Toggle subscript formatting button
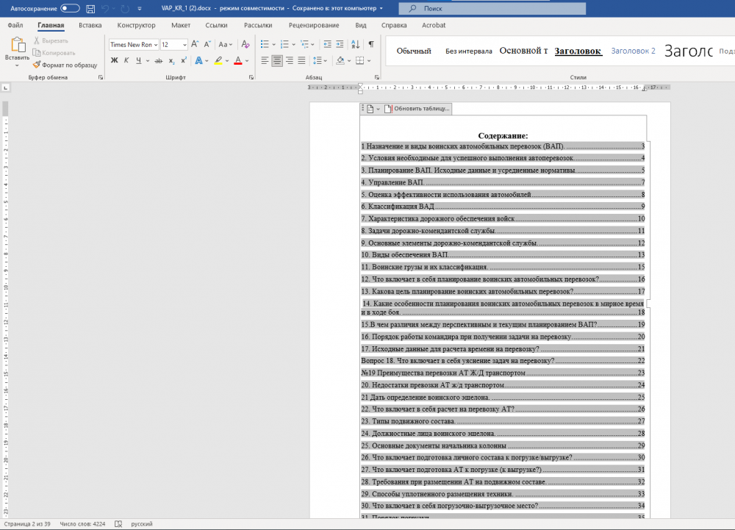The image size is (735, 530). click(x=171, y=60)
